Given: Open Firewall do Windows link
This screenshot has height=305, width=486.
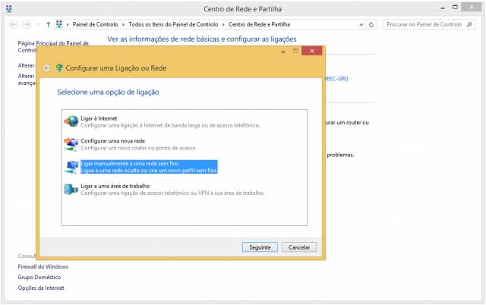Looking at the screenshot, I should click(x=43, y=266).
